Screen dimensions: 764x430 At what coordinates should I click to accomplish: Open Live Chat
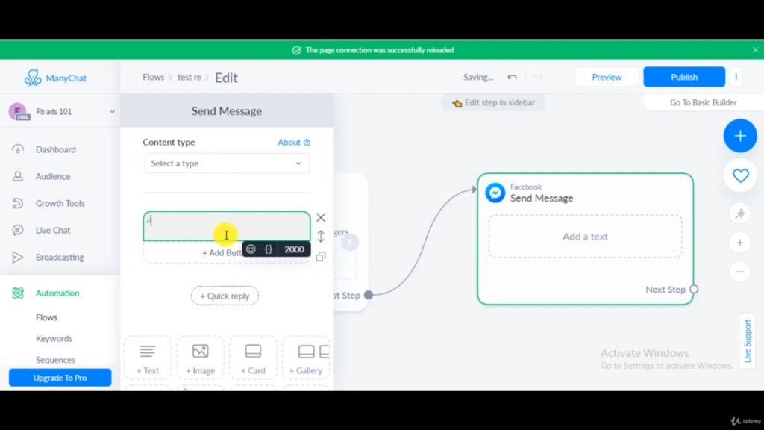[53, 230]
